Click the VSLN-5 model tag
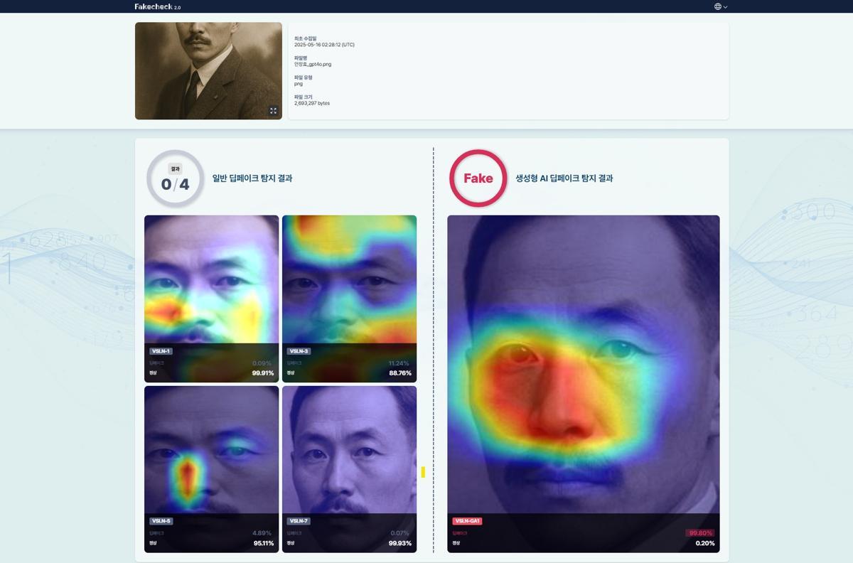Viewport: 853px width, 563px height. (x=161, y=521)
